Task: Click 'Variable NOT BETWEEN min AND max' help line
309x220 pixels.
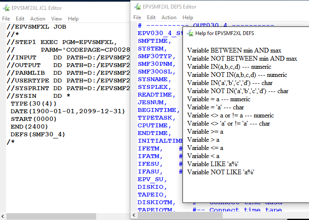Action: [242, 59]
